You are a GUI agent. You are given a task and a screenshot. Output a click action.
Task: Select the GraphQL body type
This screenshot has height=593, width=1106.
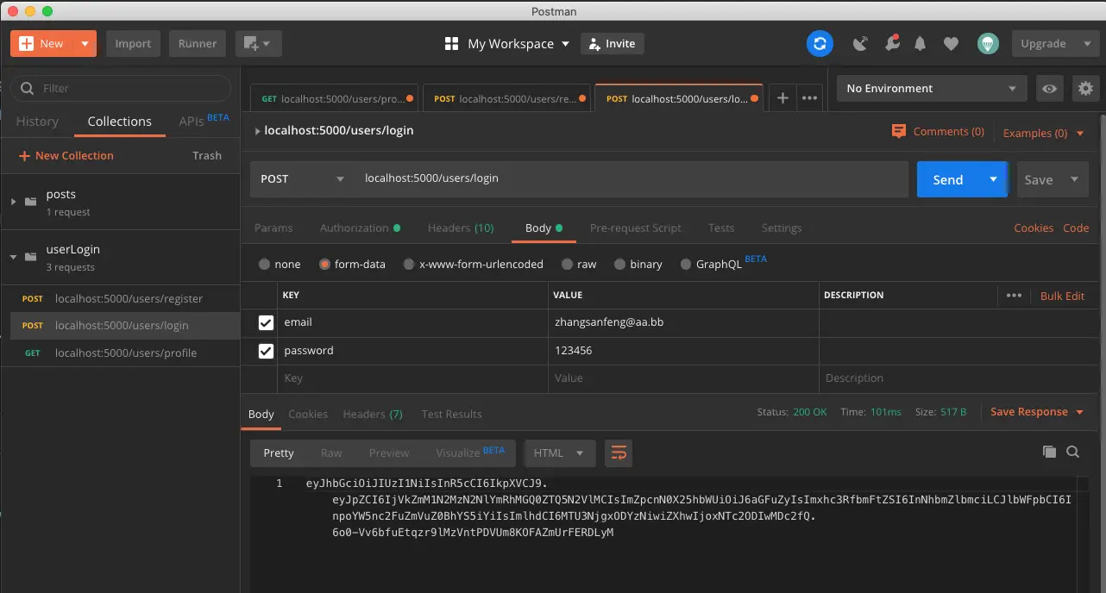click(686, 265)
